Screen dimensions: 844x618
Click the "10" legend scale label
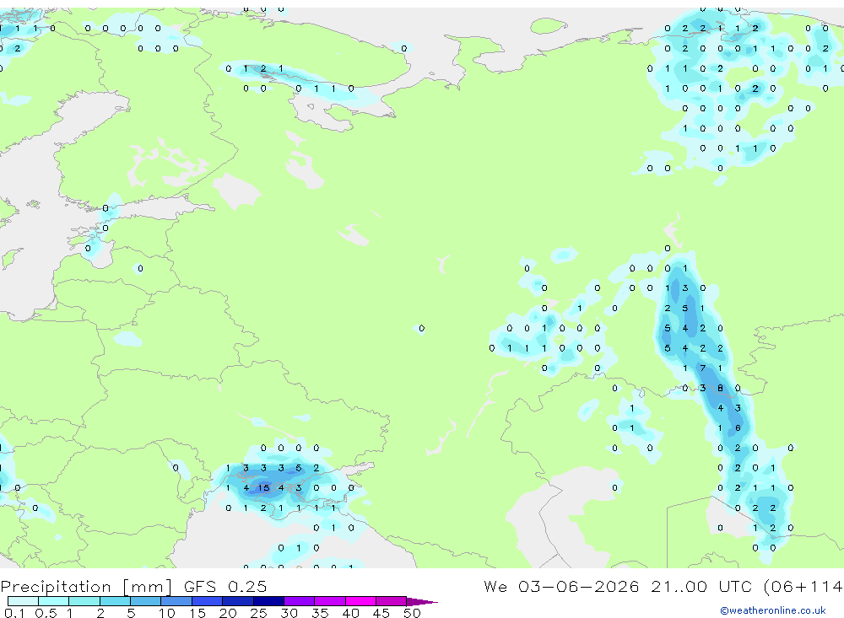click(167, 613)
